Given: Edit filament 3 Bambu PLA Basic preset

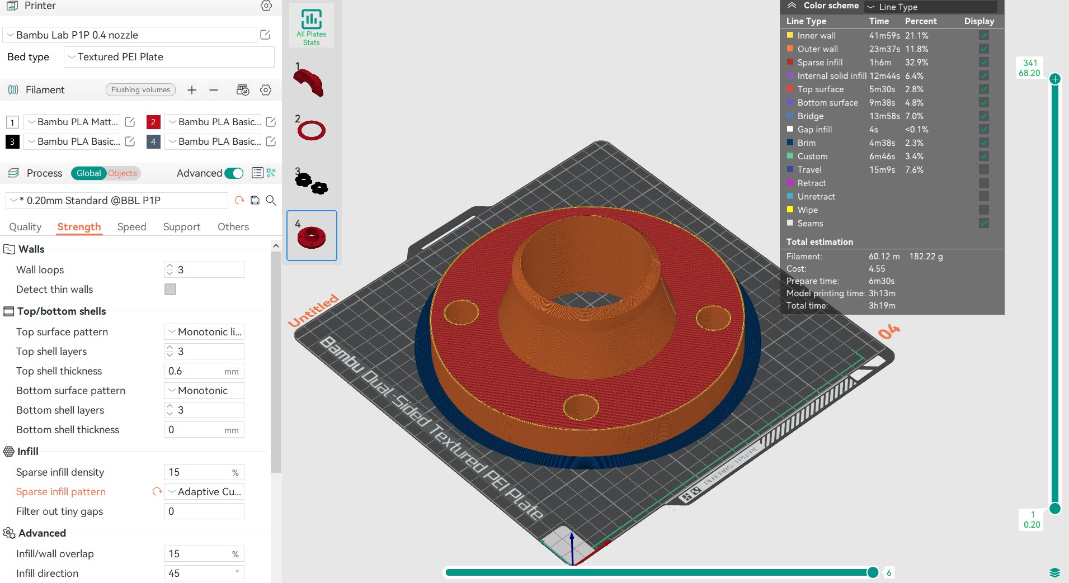Looking at the screenshot, I should pos(130,141).
